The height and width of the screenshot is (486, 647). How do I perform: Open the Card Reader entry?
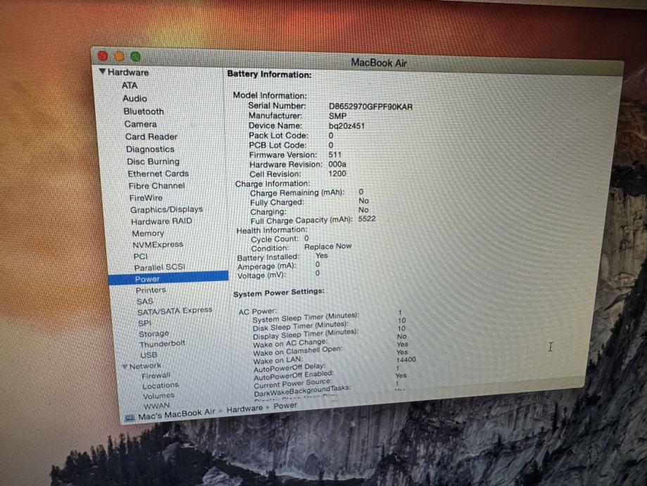[x=151, y=137]
